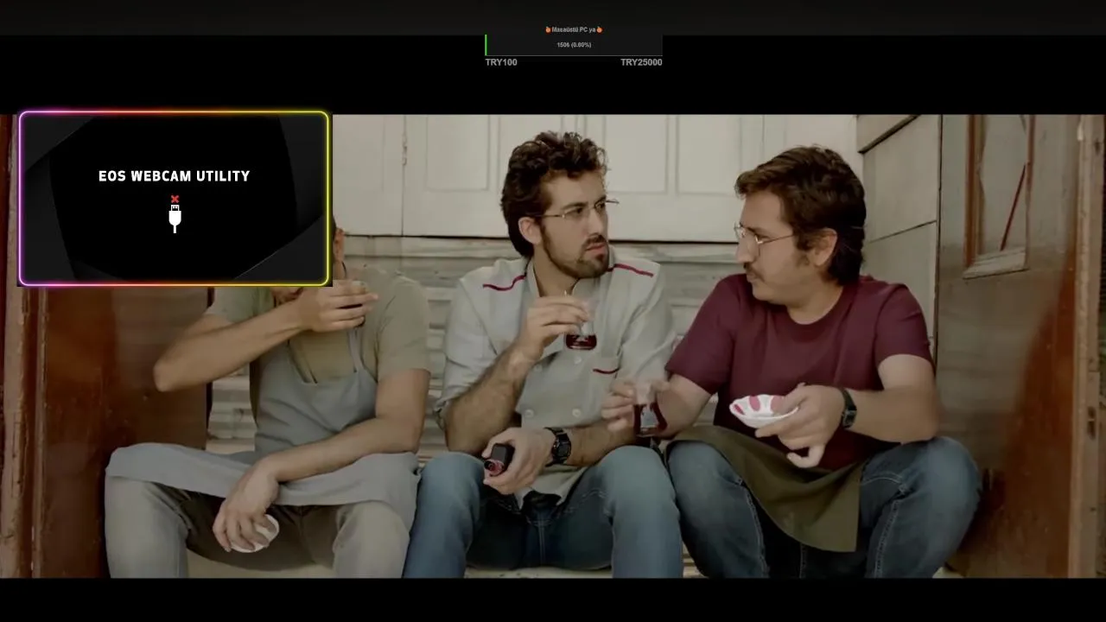Click the EOS WEBCAM UTILITY title text
The height and width of the screenshot is (622, 1106).
[x=175, y=176]
